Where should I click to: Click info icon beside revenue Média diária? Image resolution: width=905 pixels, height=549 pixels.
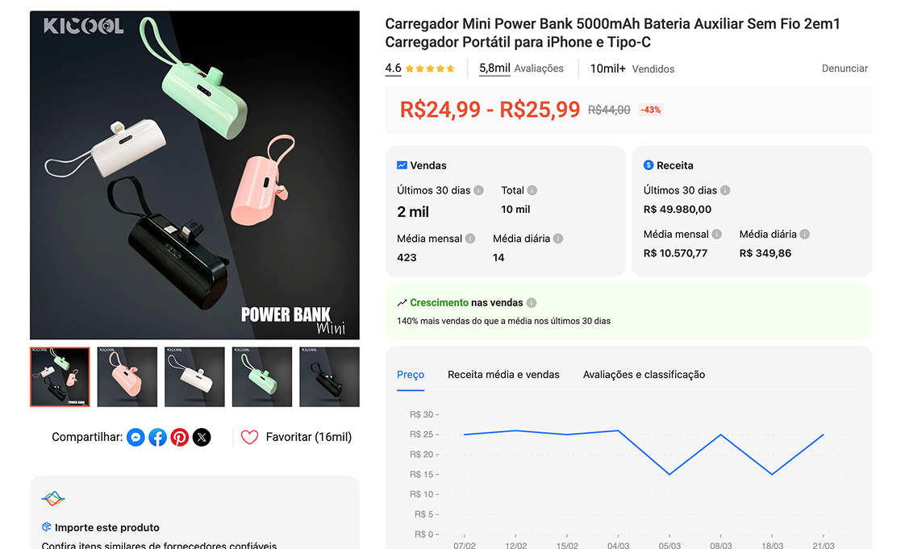click(x=804, y=235)
